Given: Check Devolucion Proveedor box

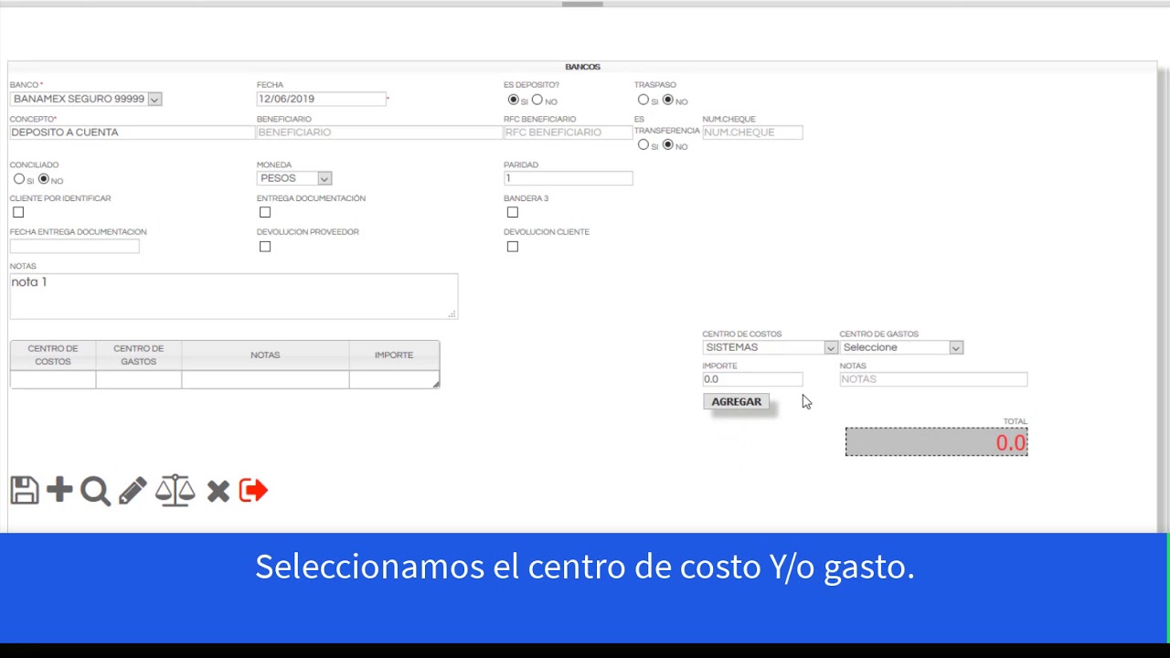Looking at the screenshot, I should 265,246.
